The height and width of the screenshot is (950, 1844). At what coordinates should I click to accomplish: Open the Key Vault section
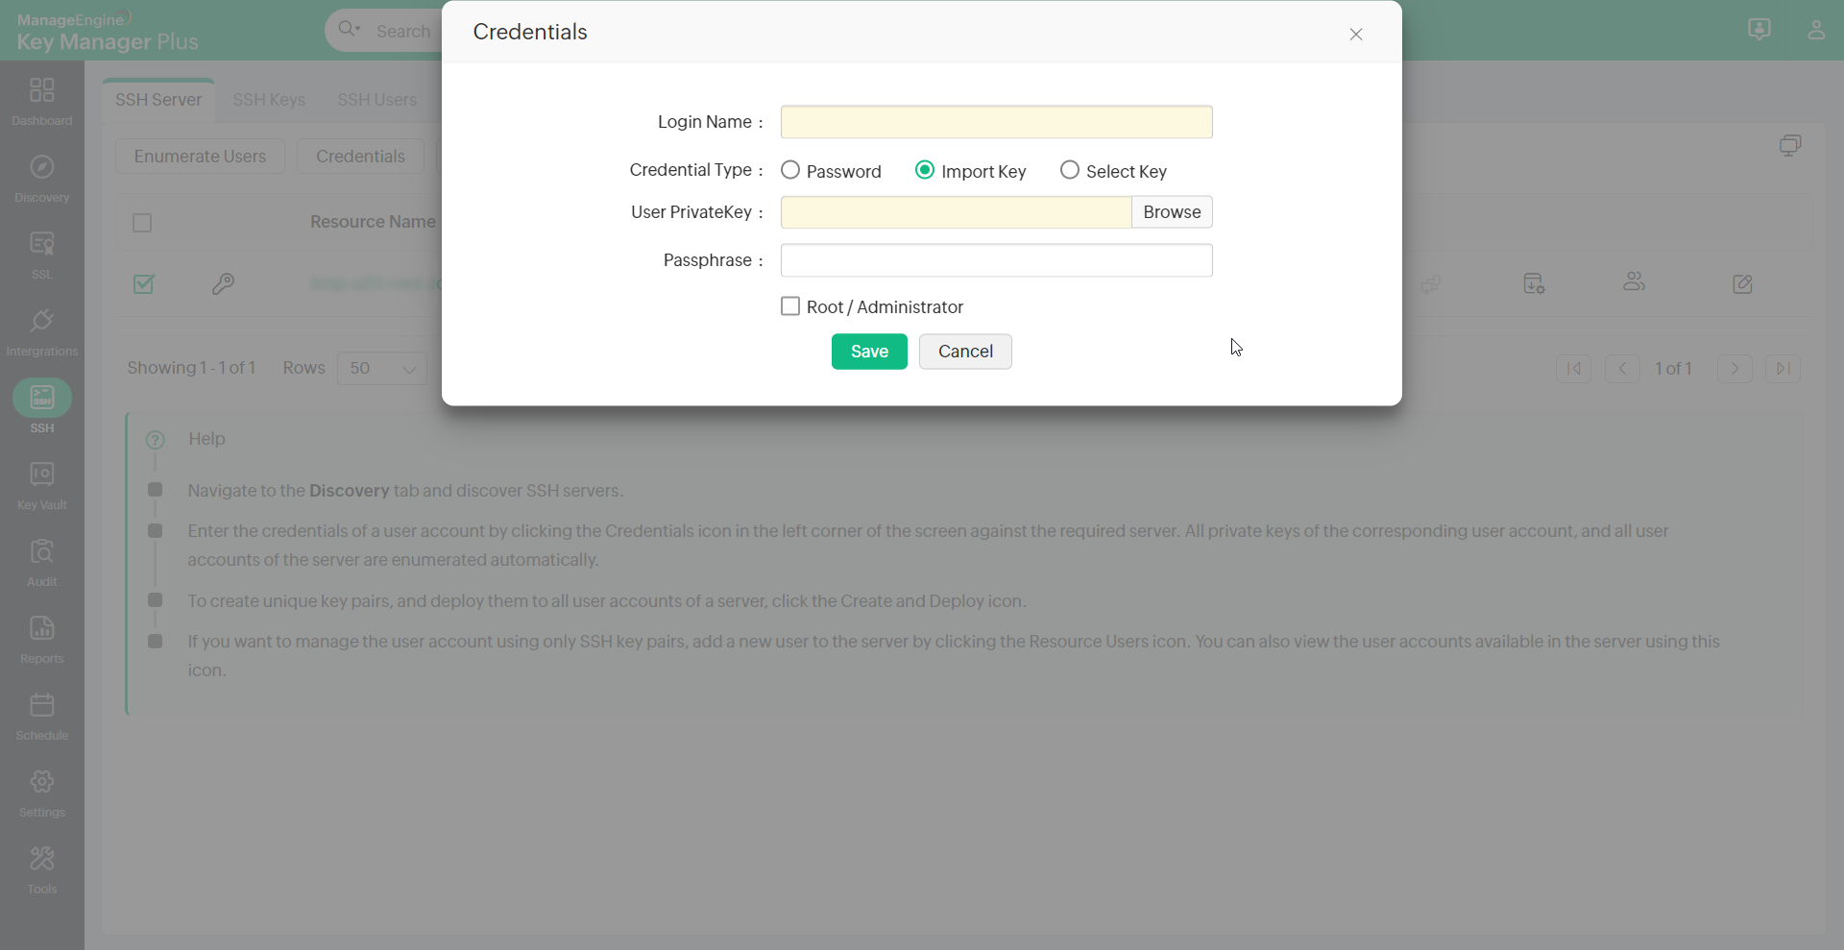pos(41,484)
